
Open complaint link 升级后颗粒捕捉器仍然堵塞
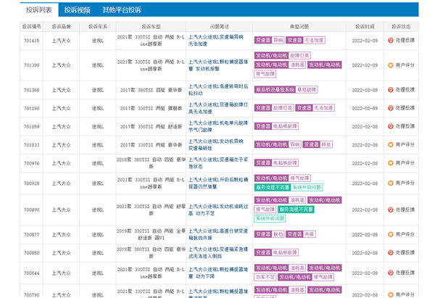(218, 183)
